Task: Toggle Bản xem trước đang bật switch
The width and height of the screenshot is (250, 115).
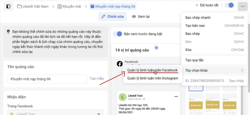Action: point(117,34)
